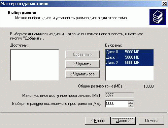
Task: Click the Максимальное доступное пространство label
Action: pos(61,95)
